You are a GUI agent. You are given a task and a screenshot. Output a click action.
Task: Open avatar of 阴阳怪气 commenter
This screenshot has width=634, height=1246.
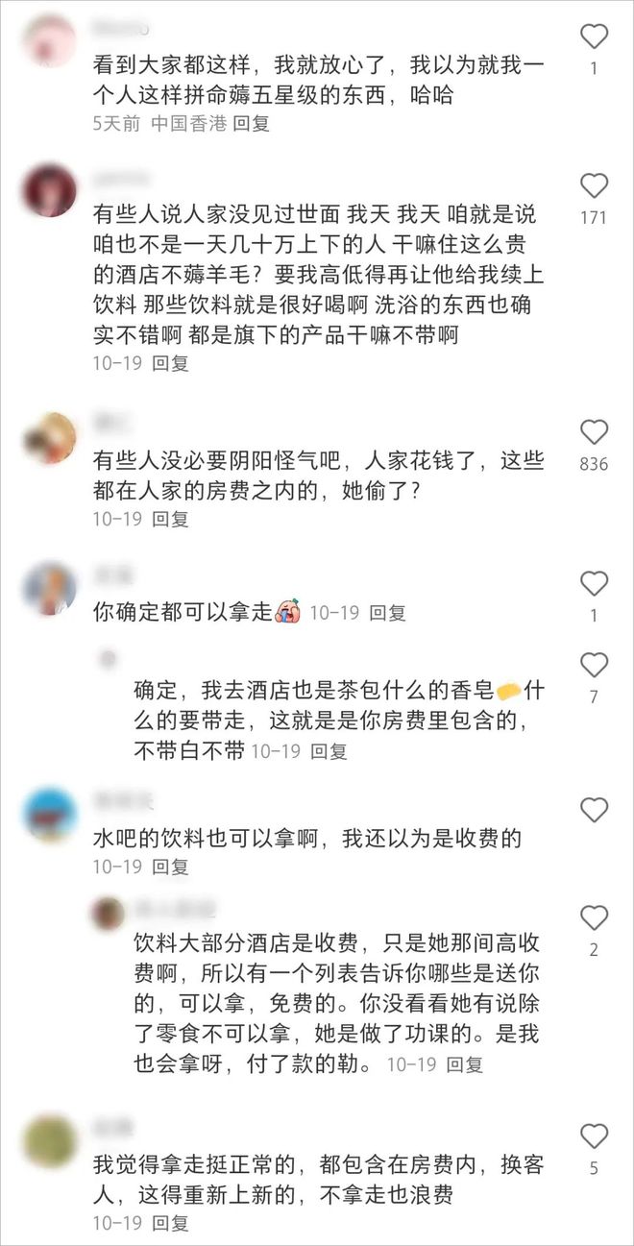tap(49, 438)
